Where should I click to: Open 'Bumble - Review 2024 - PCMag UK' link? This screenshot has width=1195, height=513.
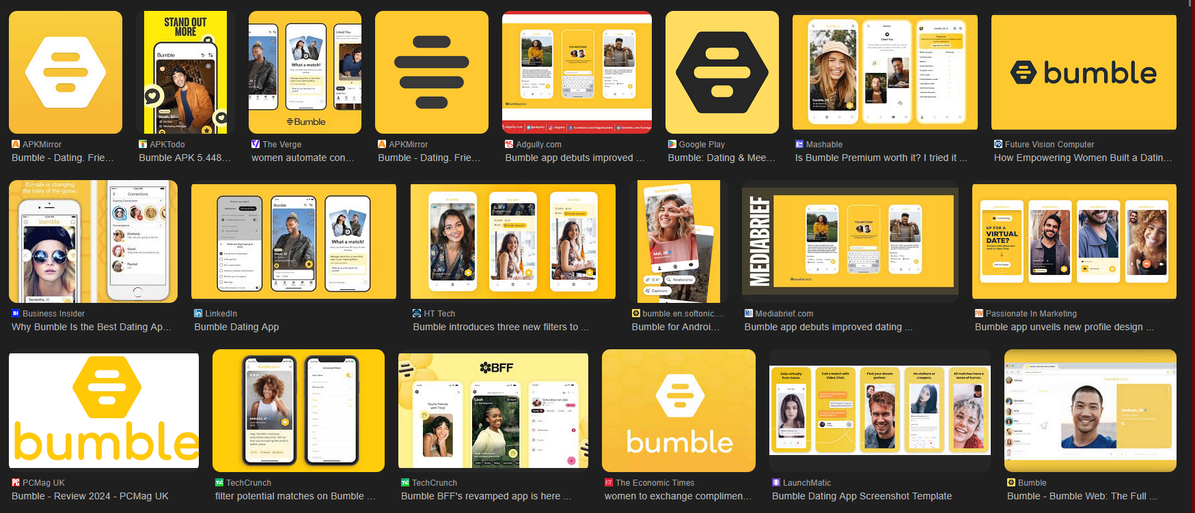90,496
